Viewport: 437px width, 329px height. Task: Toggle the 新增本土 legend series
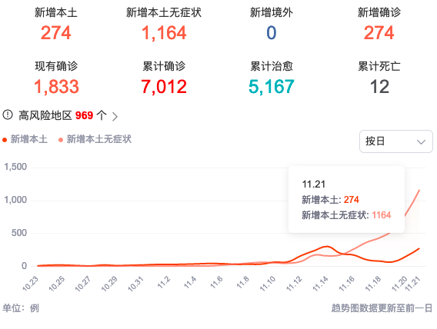coord(25,139)
